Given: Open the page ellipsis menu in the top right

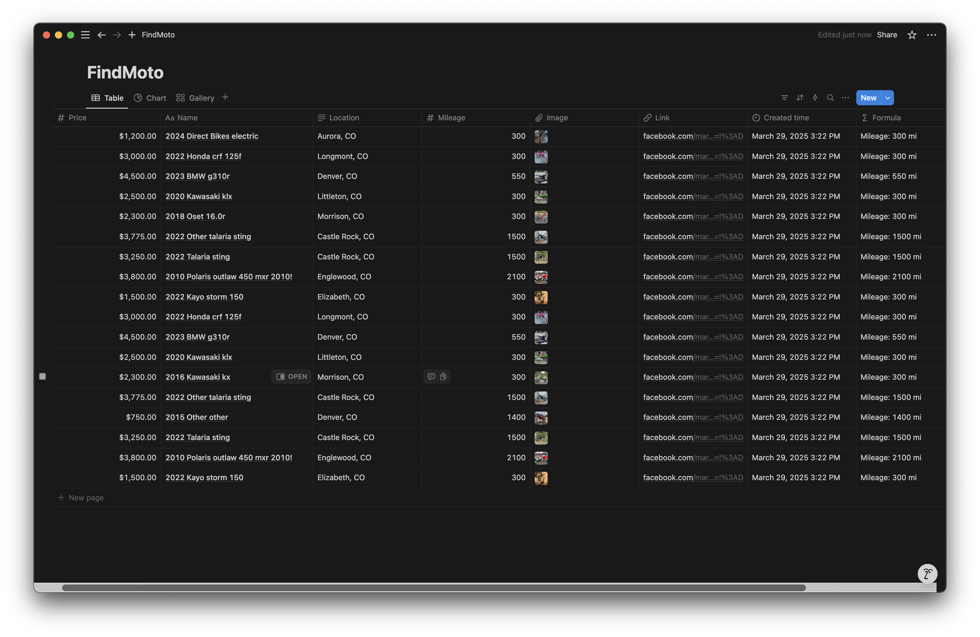Looking at the screenshot, I should point(931,35).
